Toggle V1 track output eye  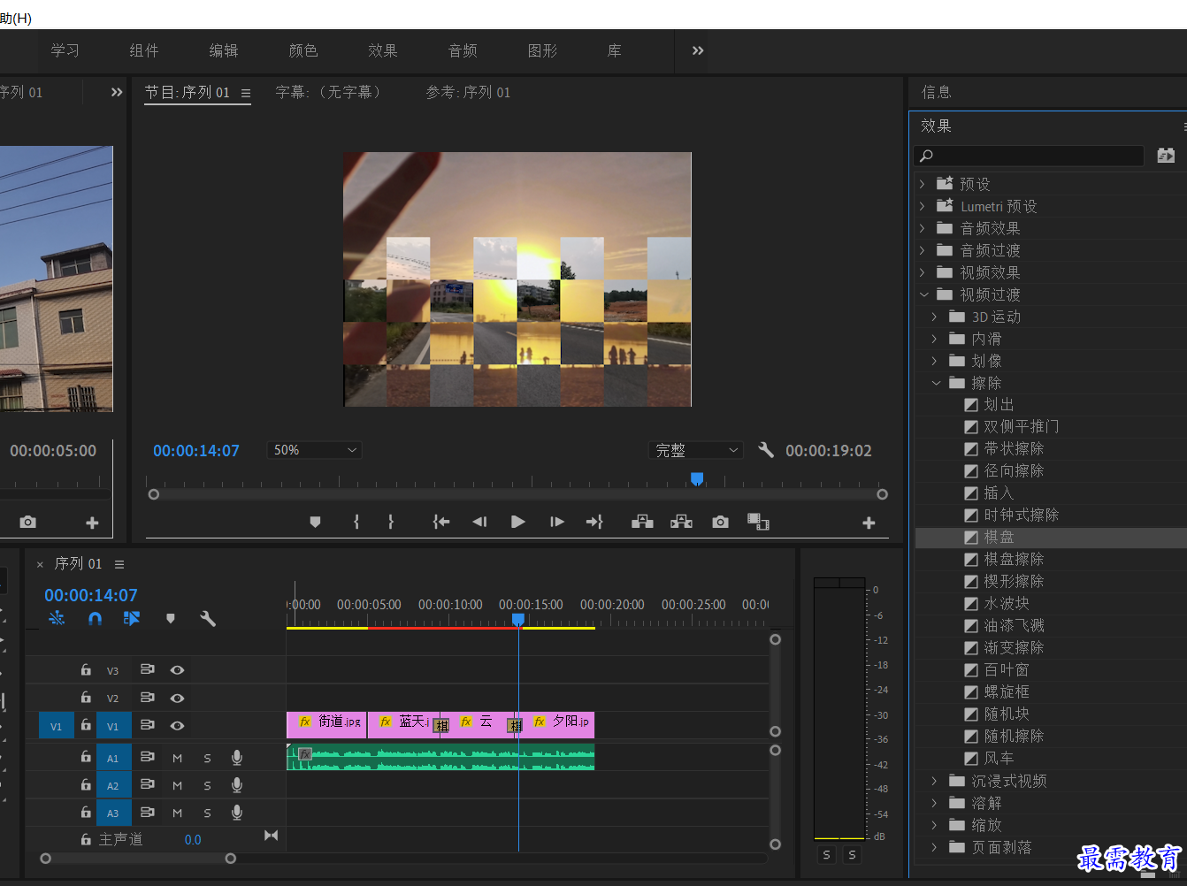177,725
